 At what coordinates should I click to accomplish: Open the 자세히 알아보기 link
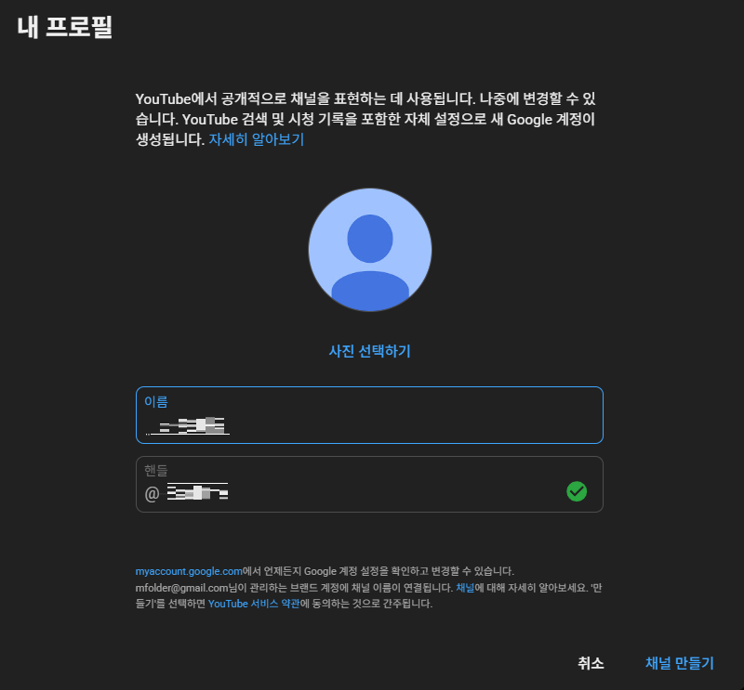257,139
